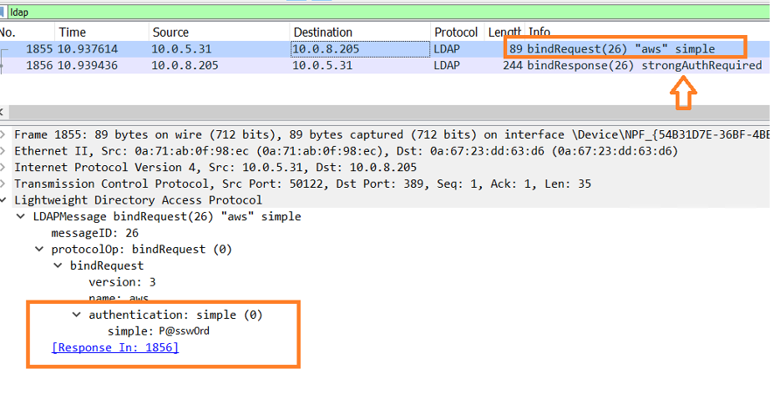
Task: Click the 89 length value of packet 1855
Action: point(516,48)
